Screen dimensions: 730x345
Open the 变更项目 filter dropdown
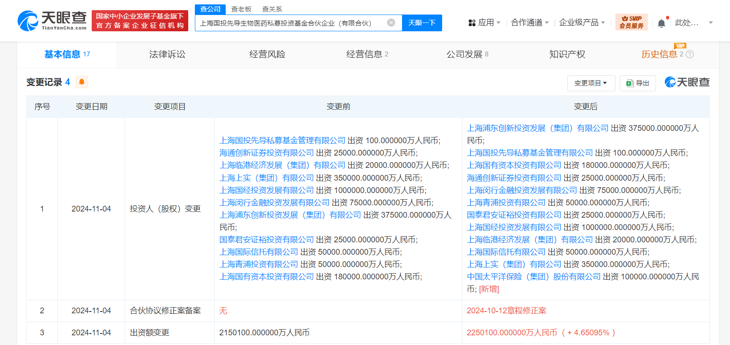(591, 83)
